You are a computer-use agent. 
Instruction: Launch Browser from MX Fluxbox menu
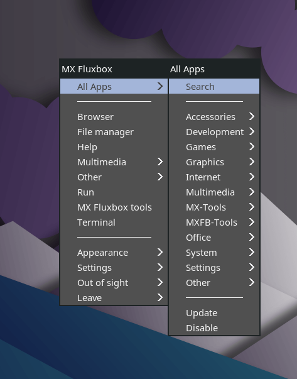[x=114, y=117]
